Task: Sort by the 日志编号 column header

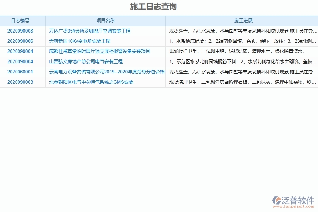Action: click(19, 20)
